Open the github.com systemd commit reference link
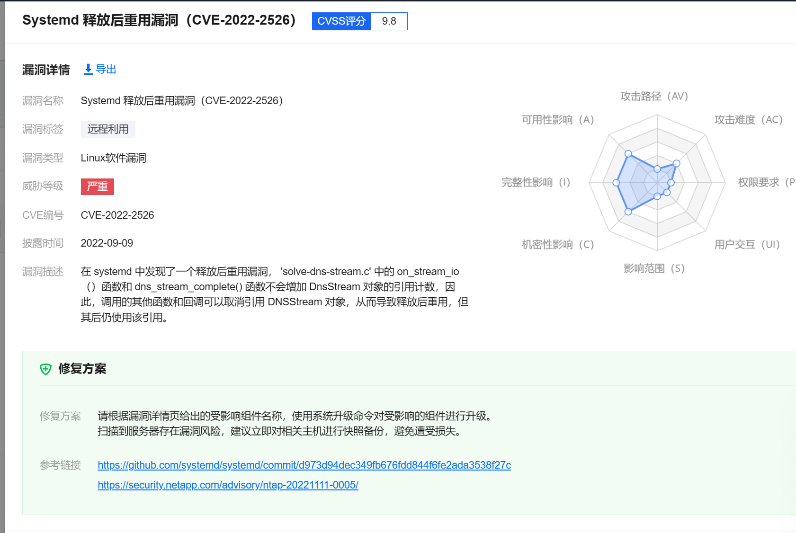796x533 pixels. (304, 465)
